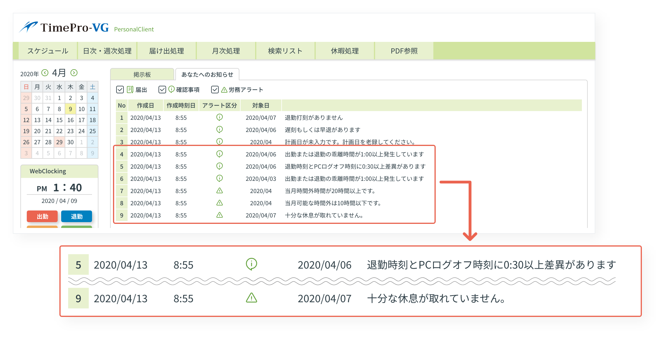
Task: Click row 4 乖離時間 message
Action: pos(354,154)
